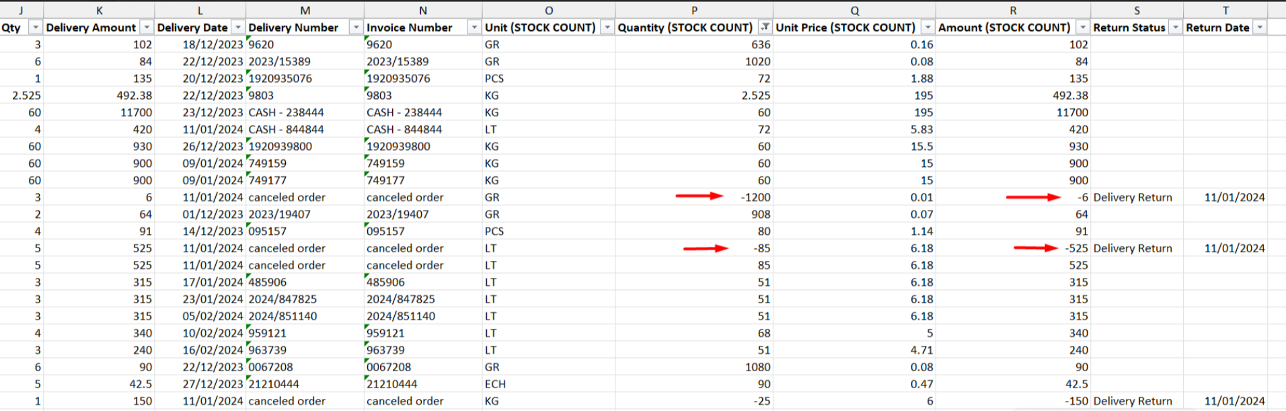Screen dimensions: 1286x411
Task: Open the Amount (STOCK COUNT) filter dropdown
Action: pyautogui.click(x=1082, y=28)
